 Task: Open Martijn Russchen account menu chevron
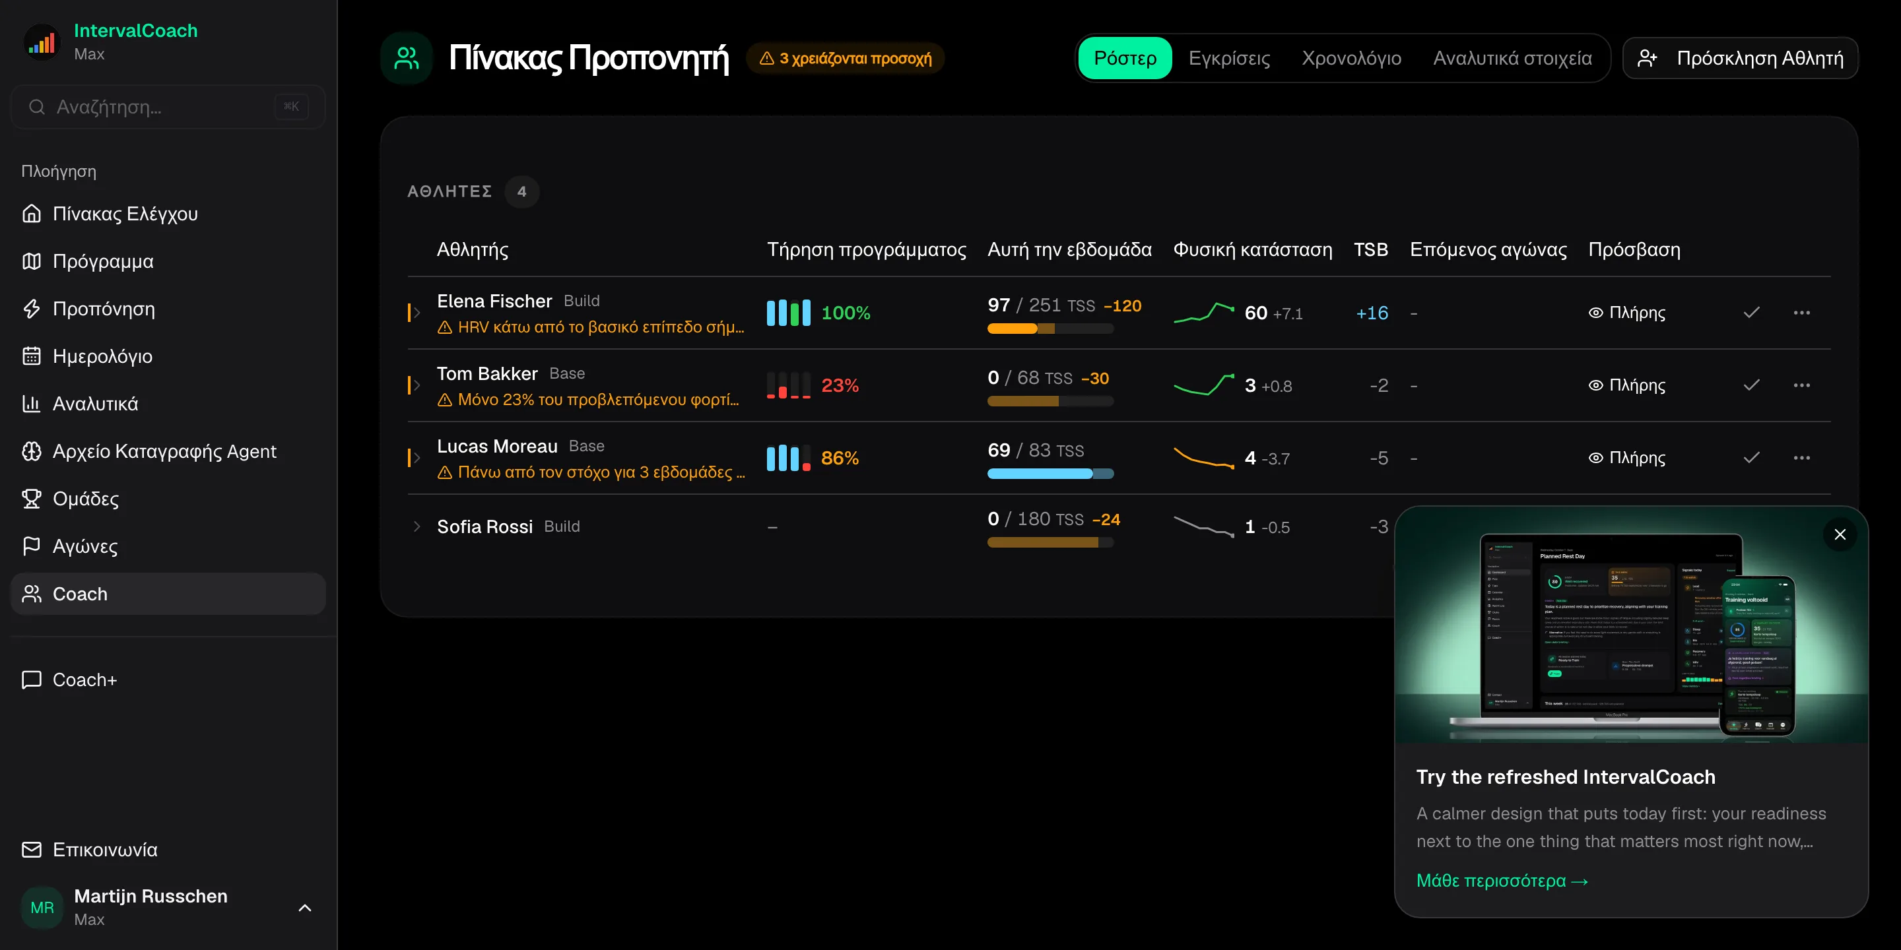(305, 908)
